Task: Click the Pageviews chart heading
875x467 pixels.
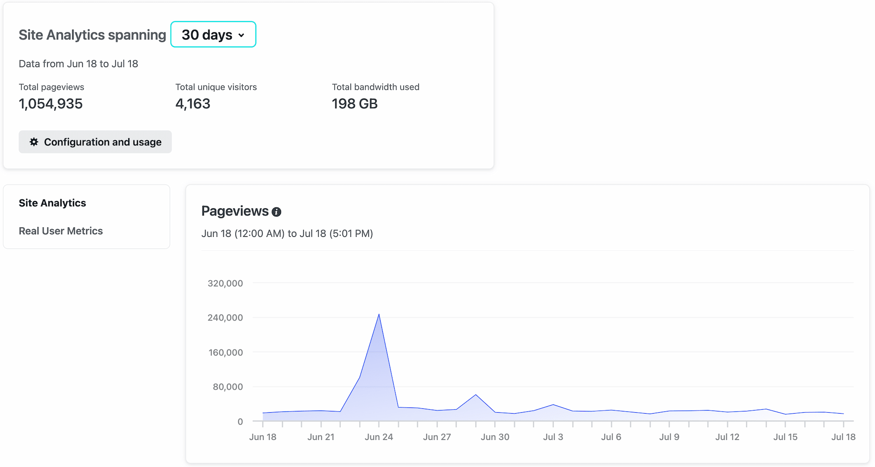Action: click(x=235, y=211)
